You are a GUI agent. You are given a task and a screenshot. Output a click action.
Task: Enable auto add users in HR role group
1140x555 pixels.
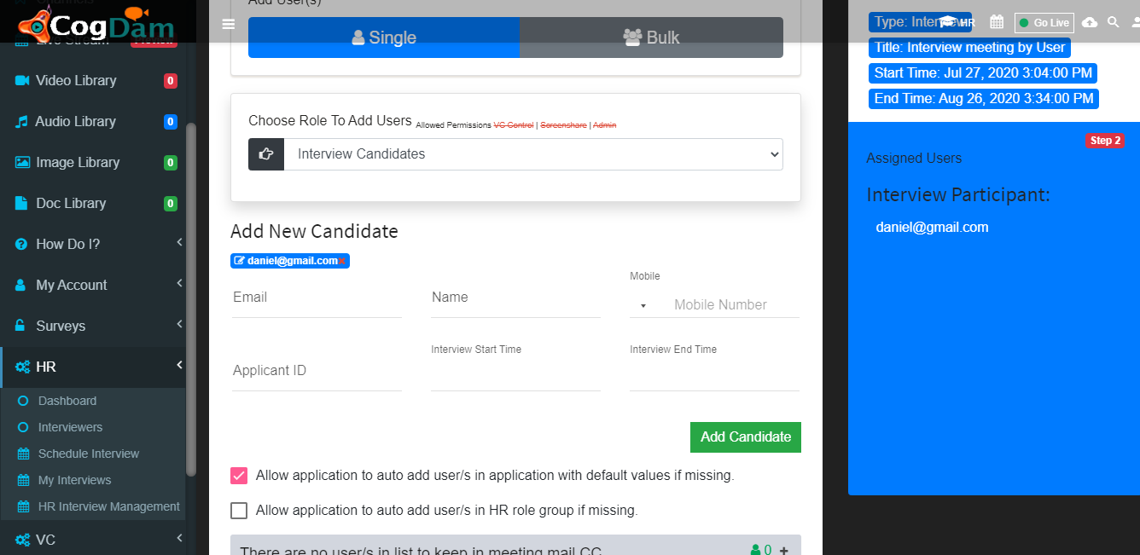pyautogui.click(x=239, y=511)
